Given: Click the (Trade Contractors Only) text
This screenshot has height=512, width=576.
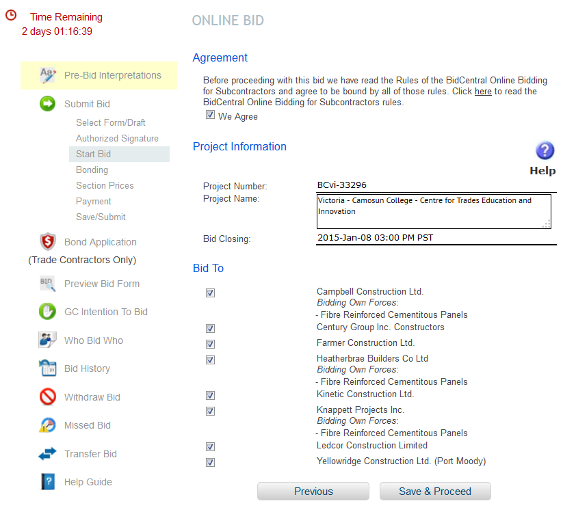Looking at the screenshot, I should click(x=82, y=260).
